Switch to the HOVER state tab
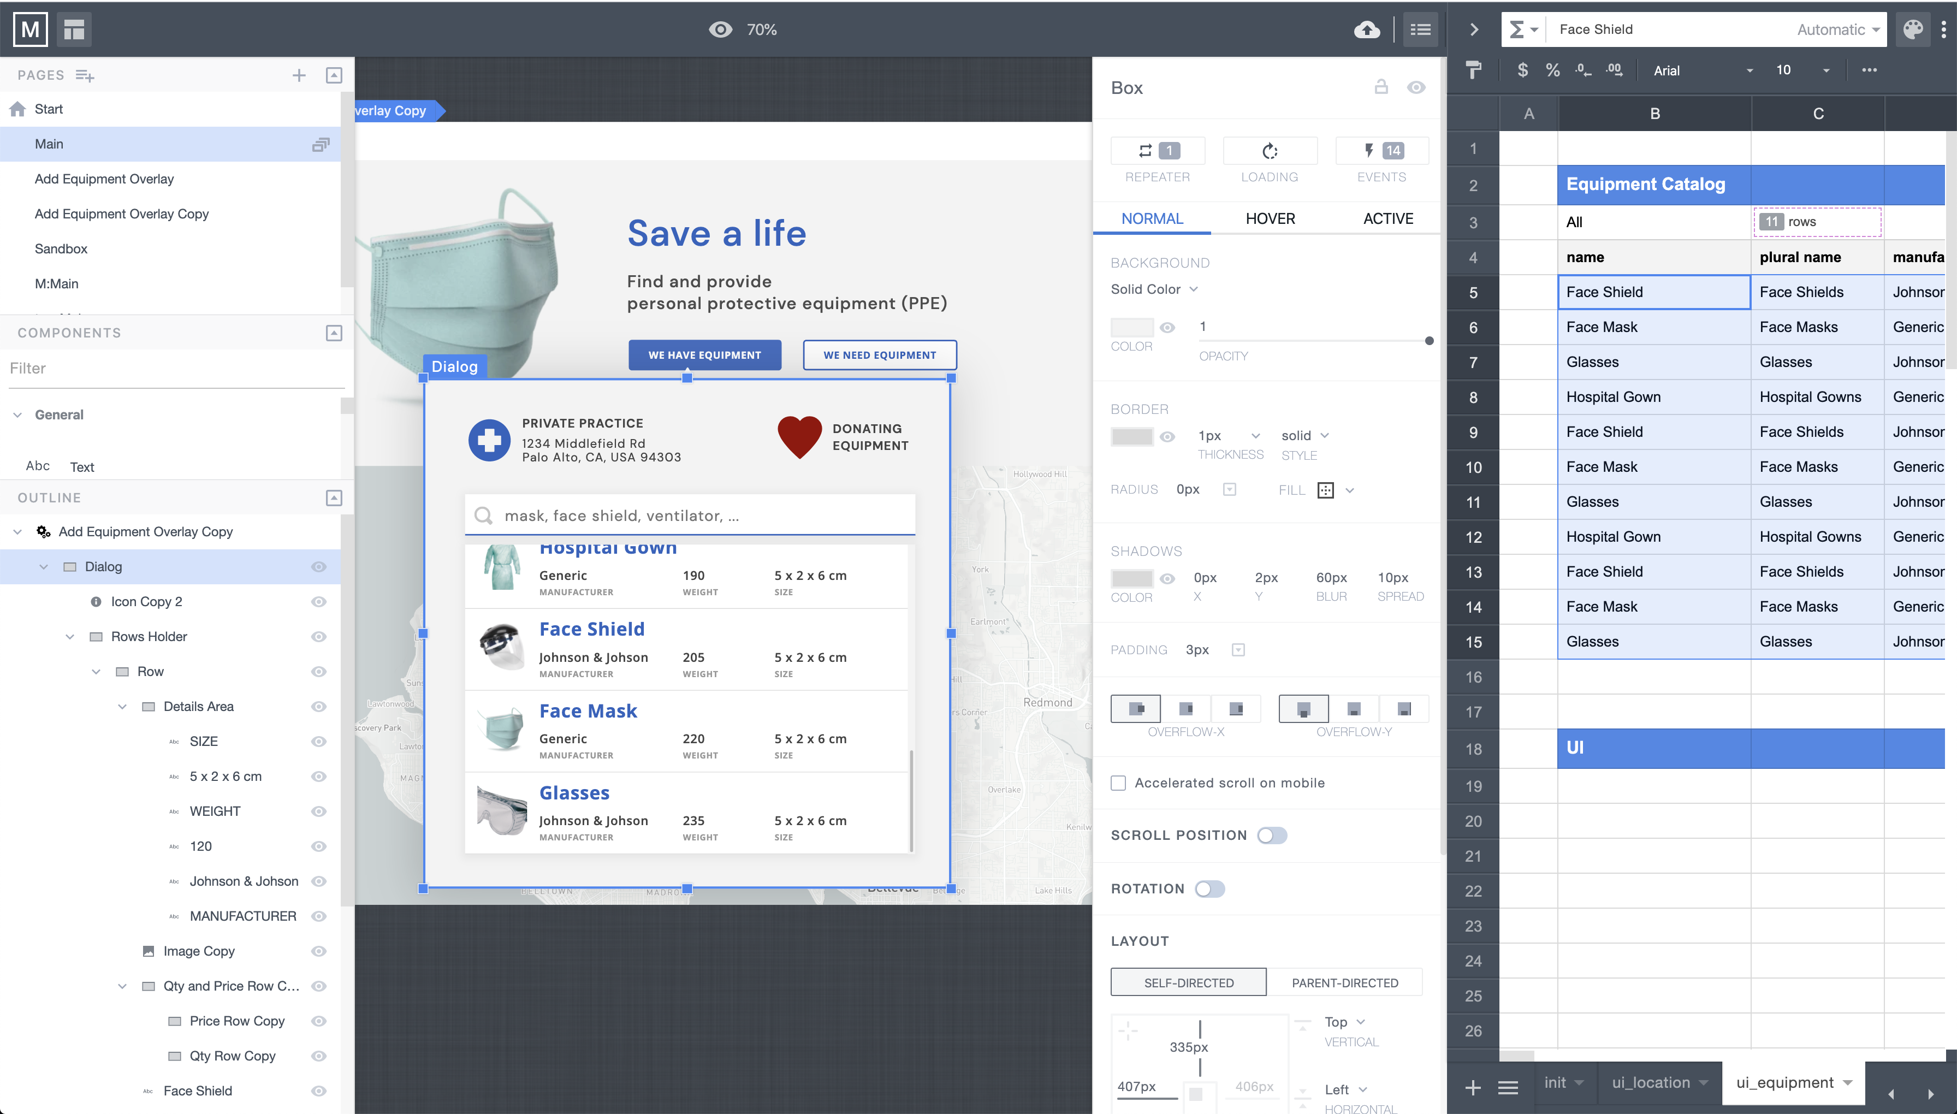This screenshot has height=1114, width=1957. click(1270, 219)
